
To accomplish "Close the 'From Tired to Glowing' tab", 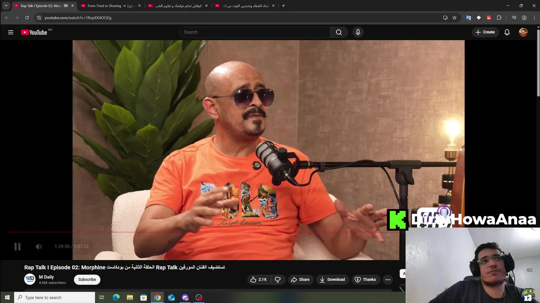I will [140, 6].
